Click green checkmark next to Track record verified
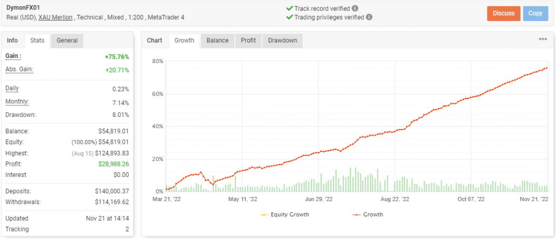This screenshot has width=556, height=239. coord(289,9)
